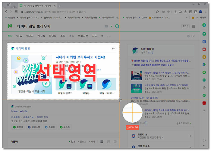
Task: Click the 공유 share button
Action: [191, 36]
